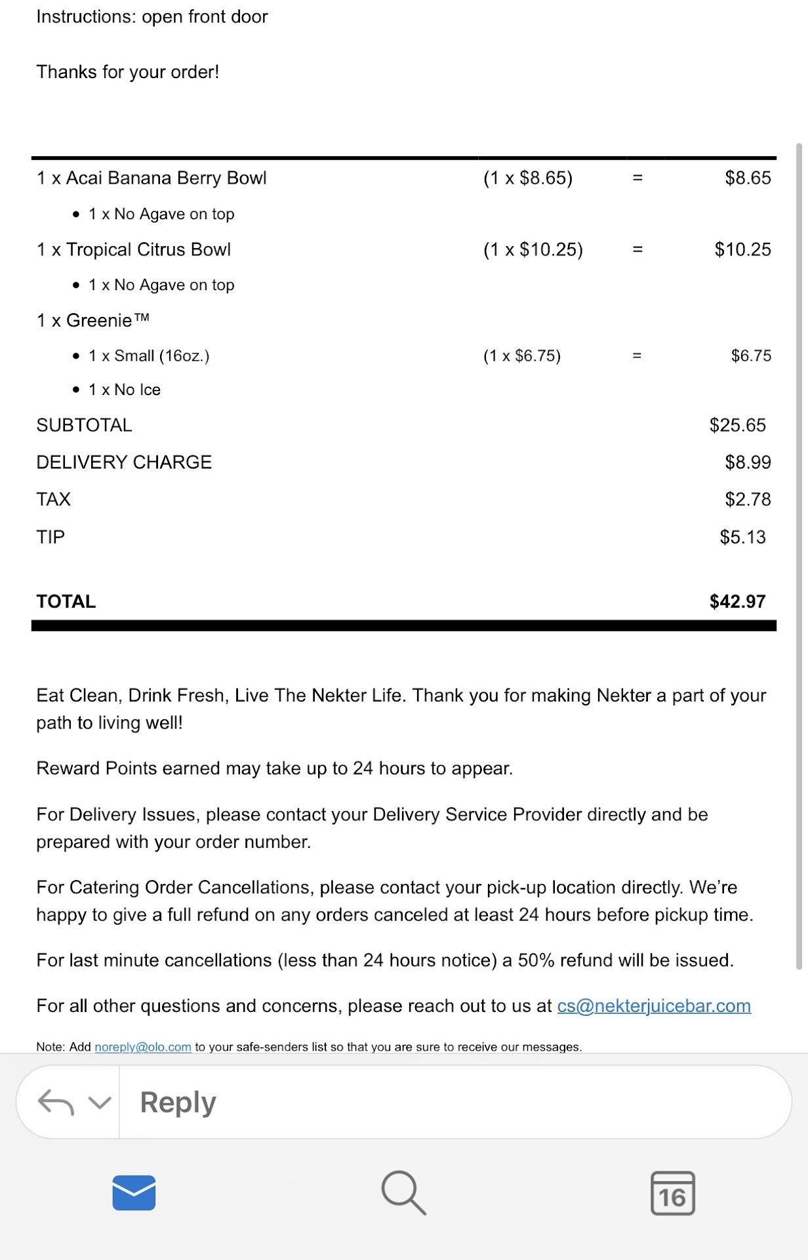808x1260 pixels.
Task: Click the $2.78 tax amount
Action: pos(748,499)
